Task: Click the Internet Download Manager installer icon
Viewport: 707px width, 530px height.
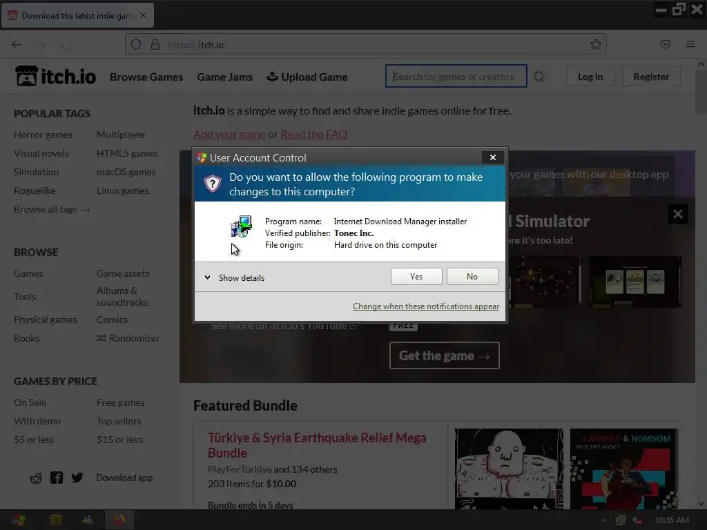Action: 241,226
